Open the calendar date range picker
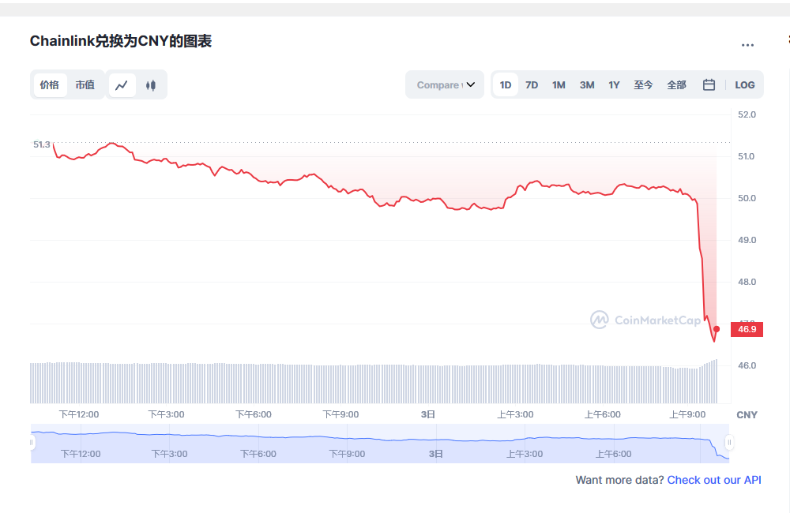 709,84
